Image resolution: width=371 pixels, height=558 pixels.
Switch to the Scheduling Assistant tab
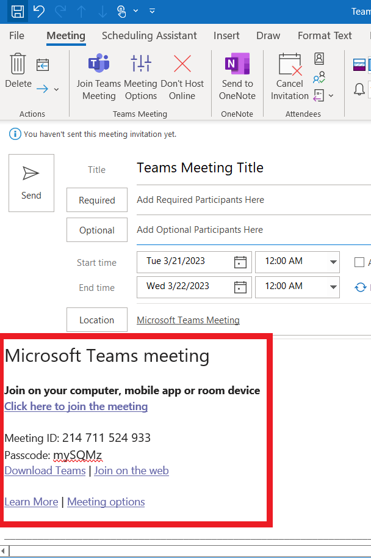click(149, 35)
